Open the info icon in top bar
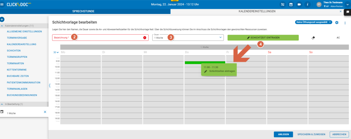This screenshot has height=139, width=351. (x=307, y=4)
